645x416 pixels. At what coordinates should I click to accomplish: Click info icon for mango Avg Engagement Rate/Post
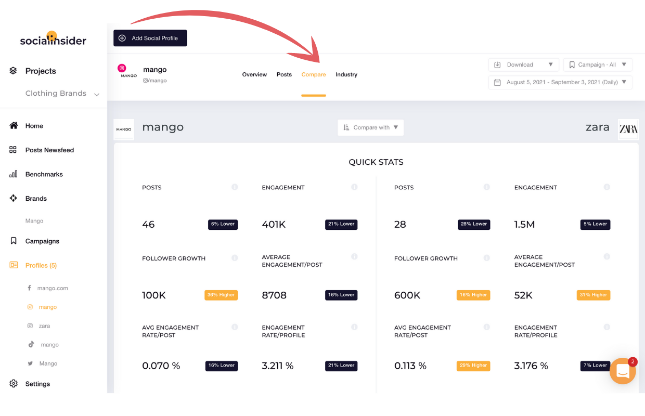235,327
